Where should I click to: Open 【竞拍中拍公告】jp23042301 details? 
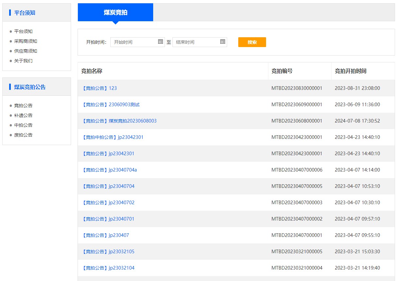[x=113, y=137]
